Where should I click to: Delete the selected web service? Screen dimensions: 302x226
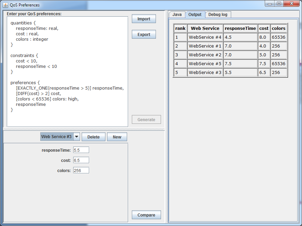(94, 137)
